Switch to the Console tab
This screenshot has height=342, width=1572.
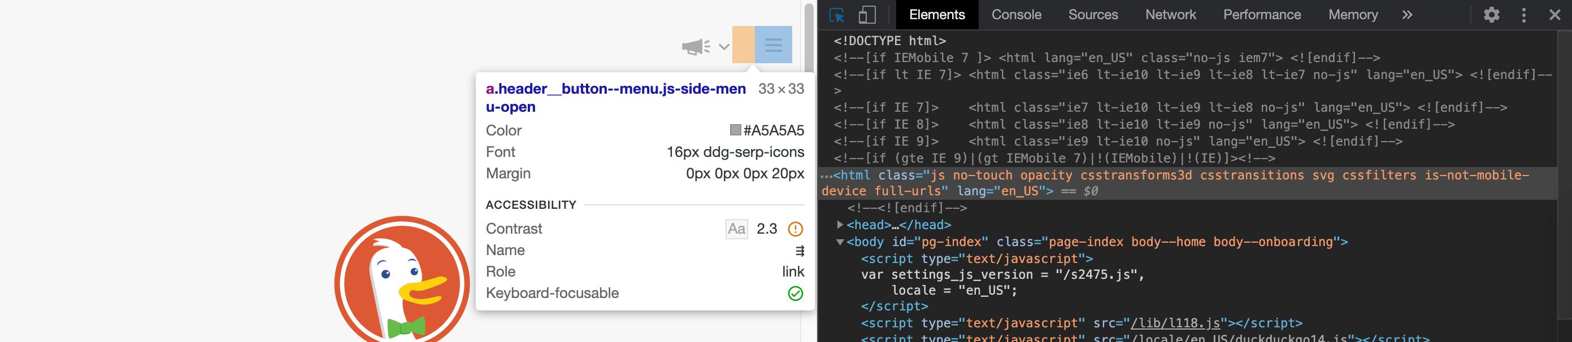coord(1016,15)
